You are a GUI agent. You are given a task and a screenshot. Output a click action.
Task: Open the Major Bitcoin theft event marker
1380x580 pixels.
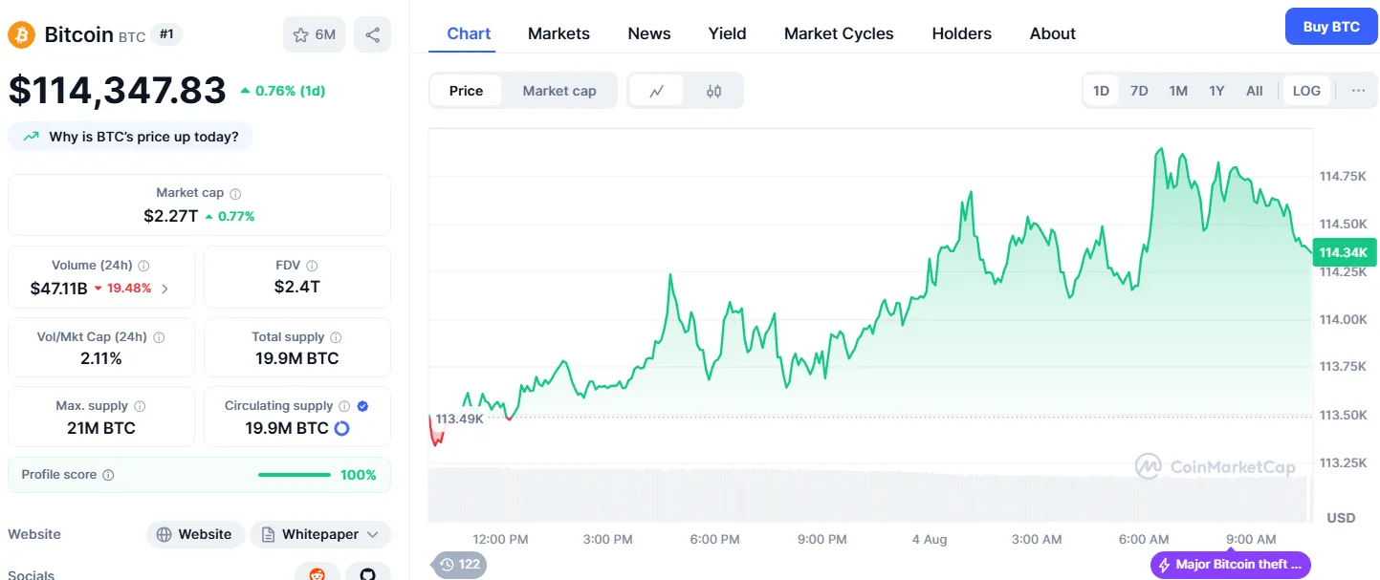[1230, 565]
